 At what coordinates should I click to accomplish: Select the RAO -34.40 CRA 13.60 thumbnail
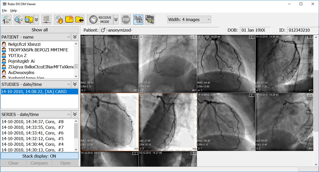tap(226, 64)
